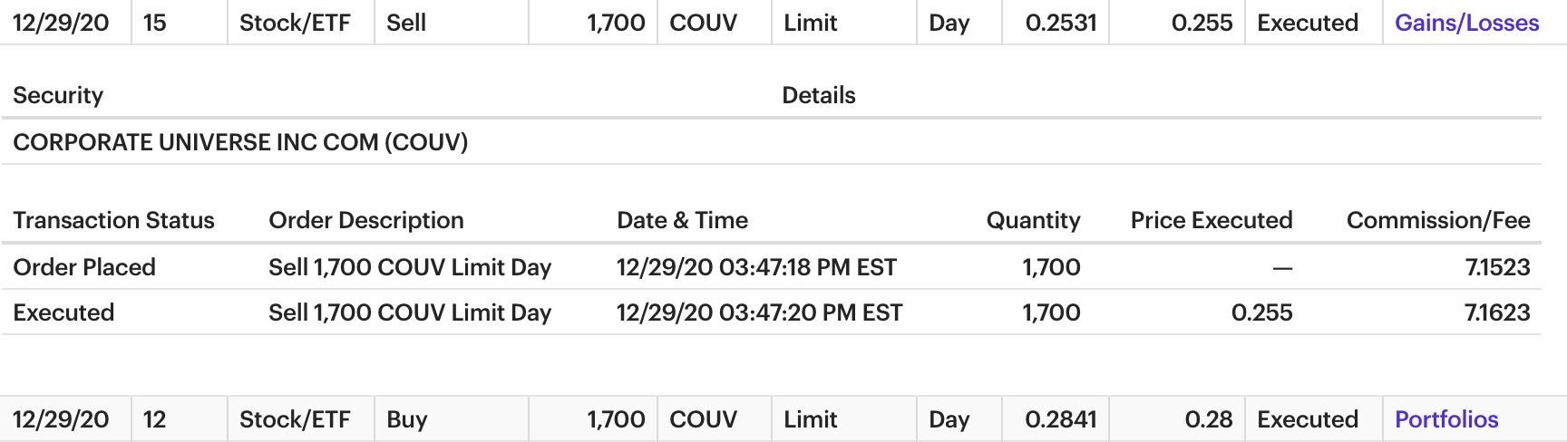This screenshot has height=442, width=1567.
Task: Click the 03:47:18 PM EST timestamp
Action: 756,267
